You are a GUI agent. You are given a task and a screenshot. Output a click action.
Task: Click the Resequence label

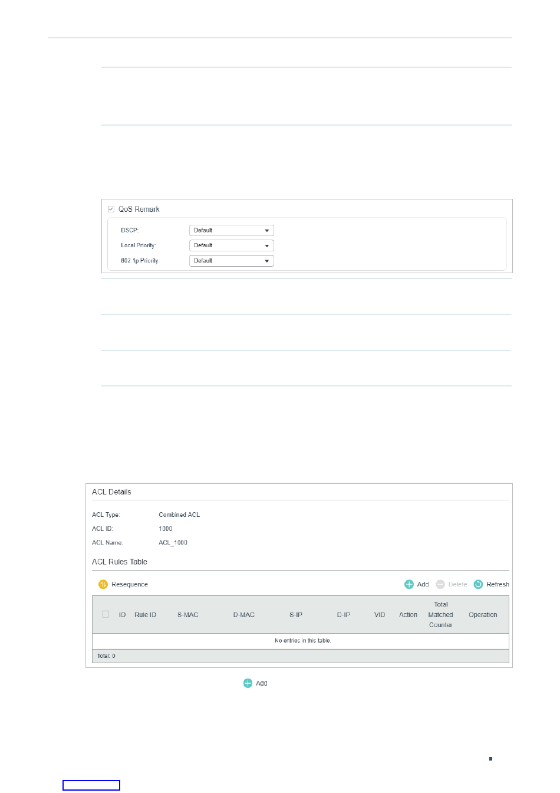click(x=130, y=584)
